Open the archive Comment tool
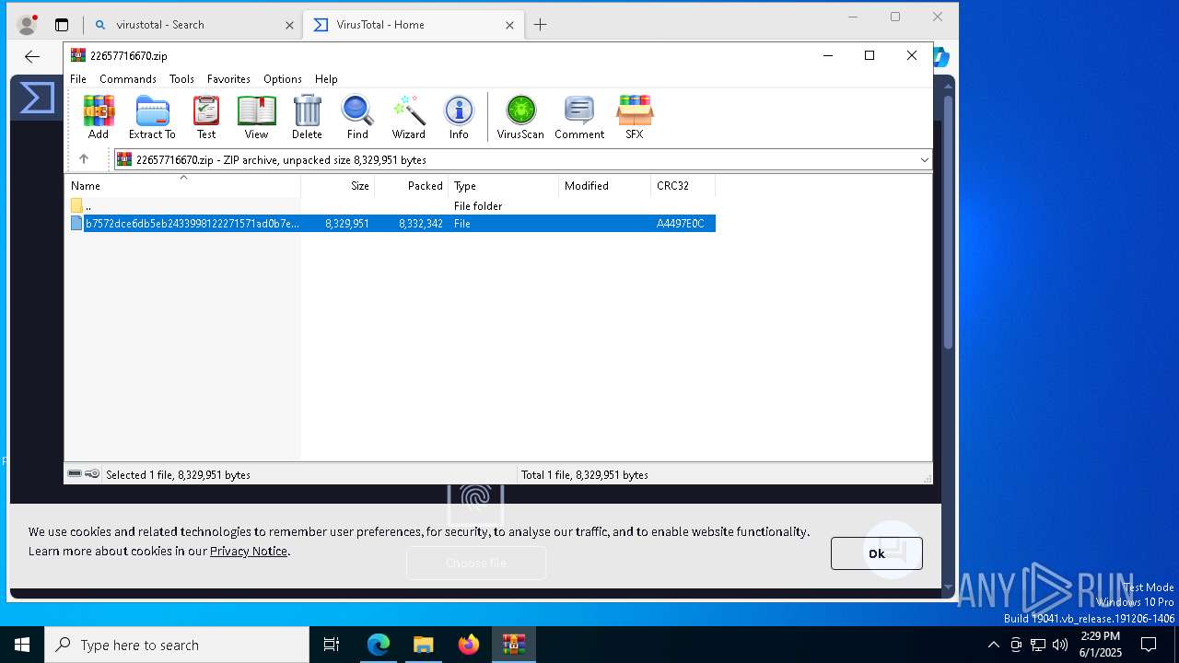 579,117
